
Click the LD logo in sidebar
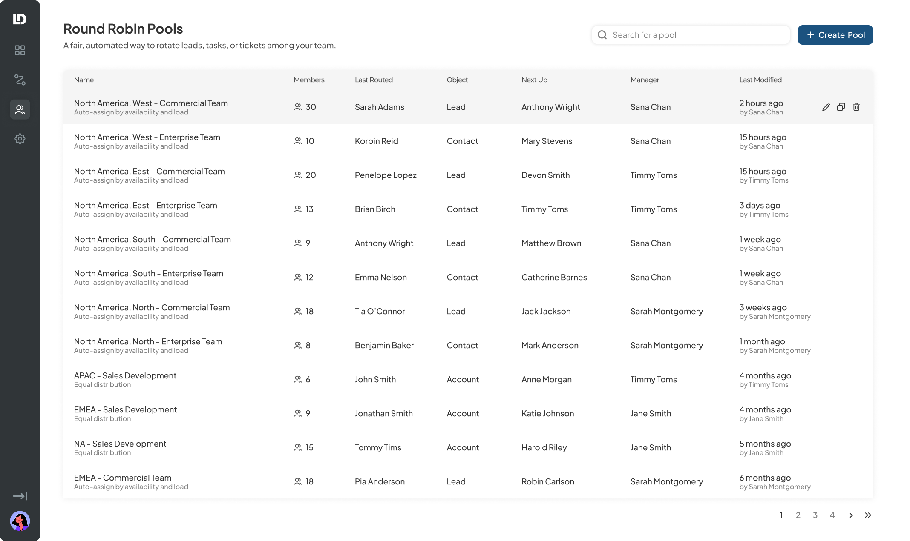[20, 19]
